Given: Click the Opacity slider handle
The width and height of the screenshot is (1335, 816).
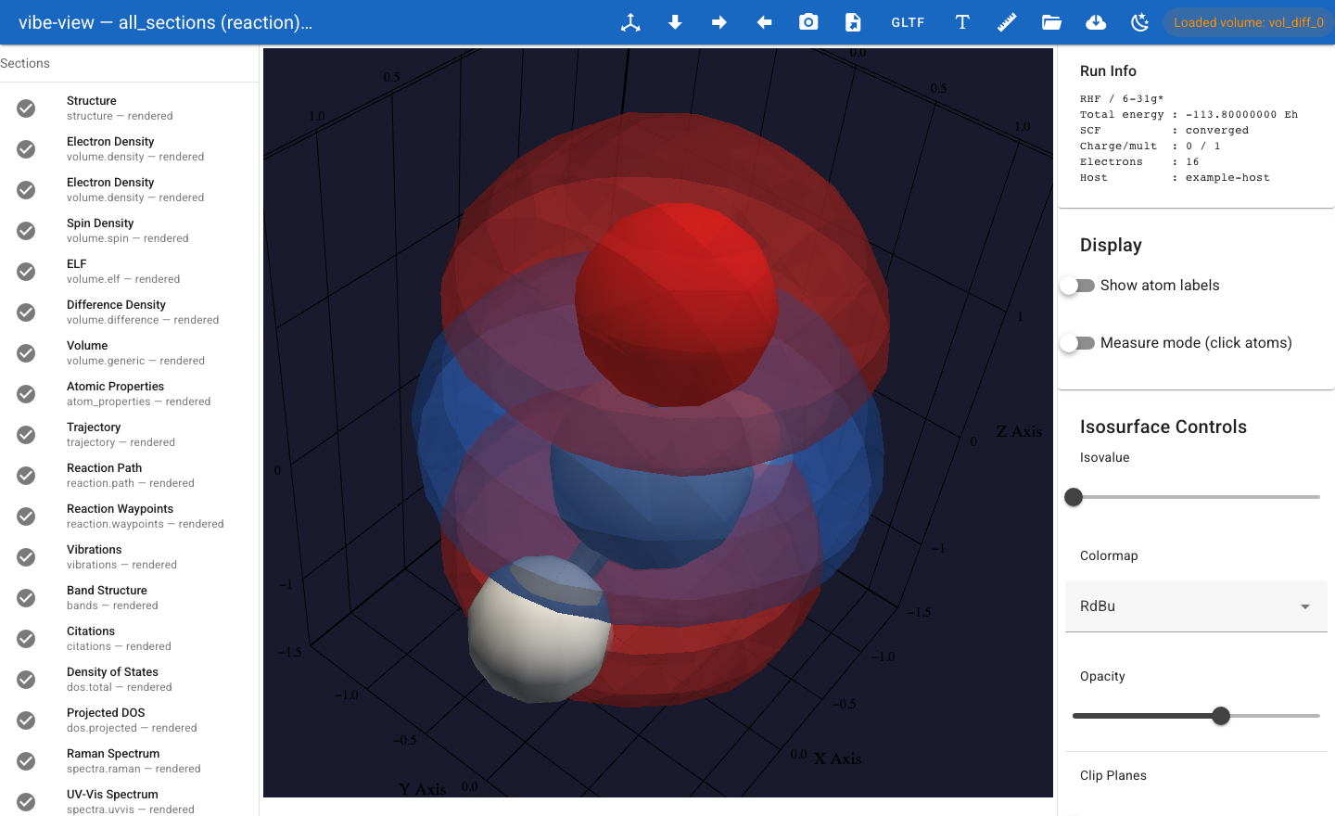Looking at the screenshot, I should pos(1221,716).
